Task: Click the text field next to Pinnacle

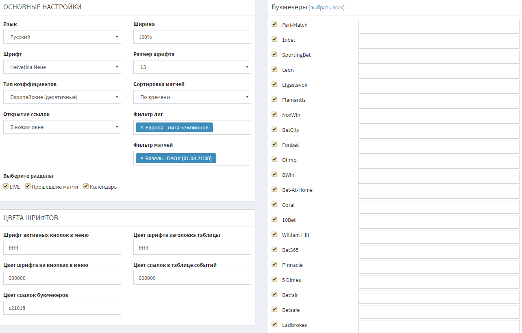Action: click(439, 267)
